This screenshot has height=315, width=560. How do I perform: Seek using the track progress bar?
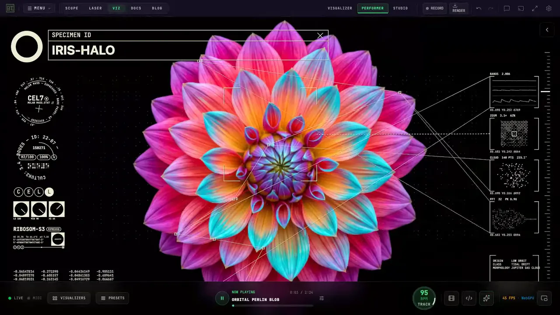pos(273,306)
